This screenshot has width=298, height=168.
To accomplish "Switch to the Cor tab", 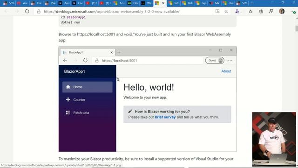I will tap(78, 3).
